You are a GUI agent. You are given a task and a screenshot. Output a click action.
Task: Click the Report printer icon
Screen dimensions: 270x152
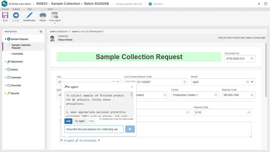coord(43,16)
